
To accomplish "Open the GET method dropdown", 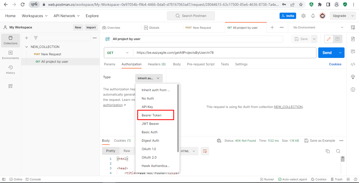I will point(118,53).
